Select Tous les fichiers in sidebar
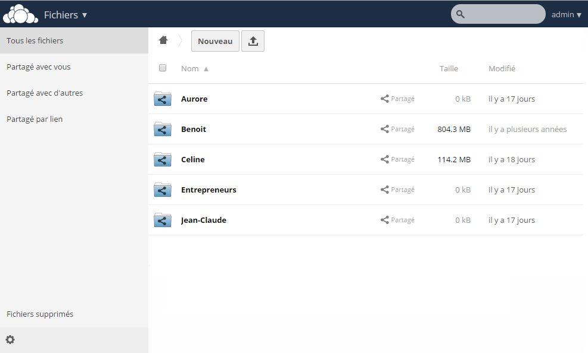 pyautogui.click(x=74, y=40)
